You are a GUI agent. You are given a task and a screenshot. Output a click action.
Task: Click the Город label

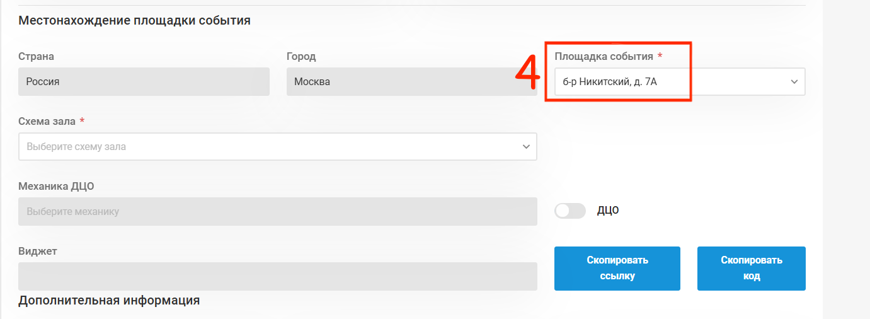point(301,56)
